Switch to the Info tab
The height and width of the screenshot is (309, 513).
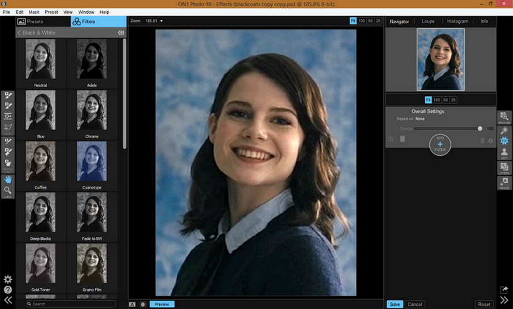pyautogui.click(x=484, y=21)
